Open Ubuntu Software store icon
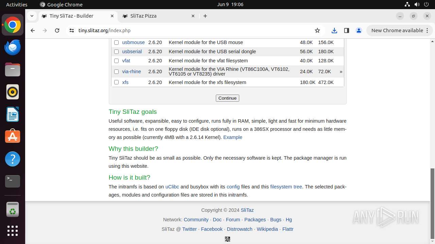435x244 pixels. click(13, 137)
